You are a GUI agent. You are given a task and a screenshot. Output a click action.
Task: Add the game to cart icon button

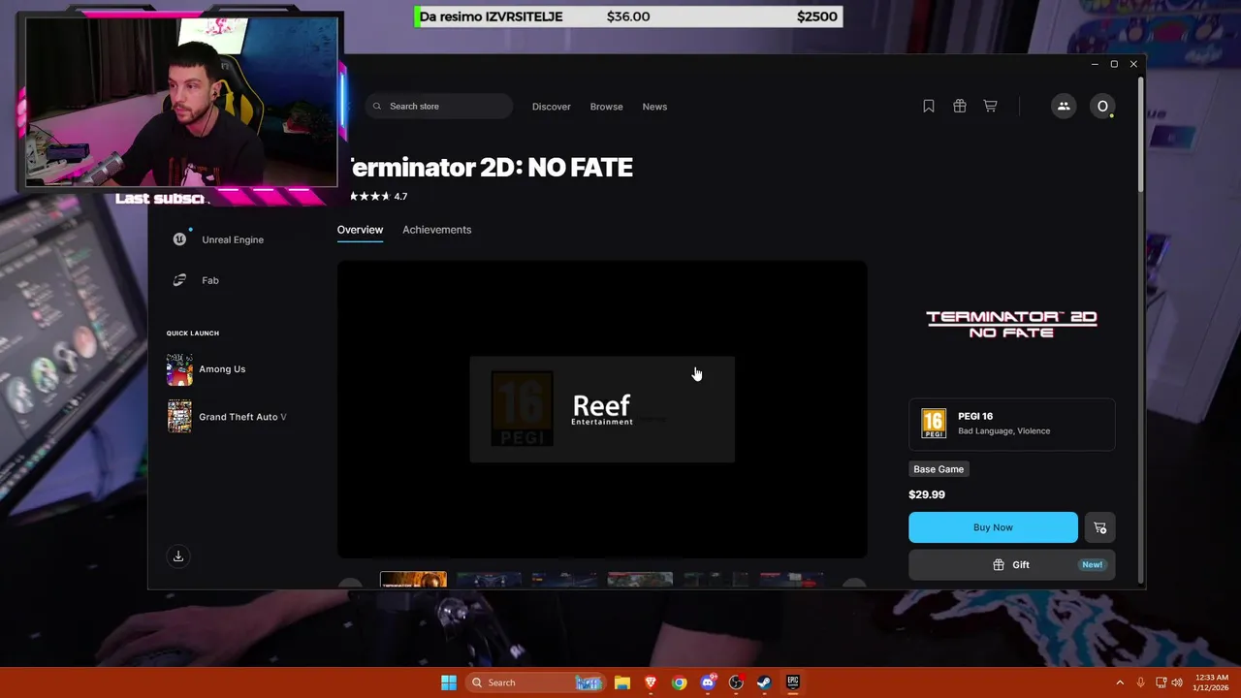(x=1099, y=527)
